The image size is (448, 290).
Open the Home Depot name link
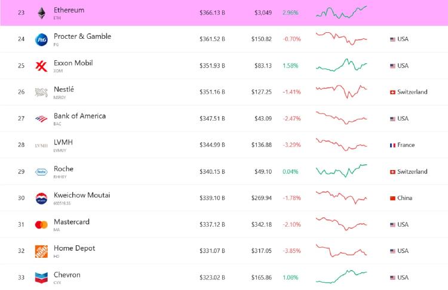pos(74,248)
